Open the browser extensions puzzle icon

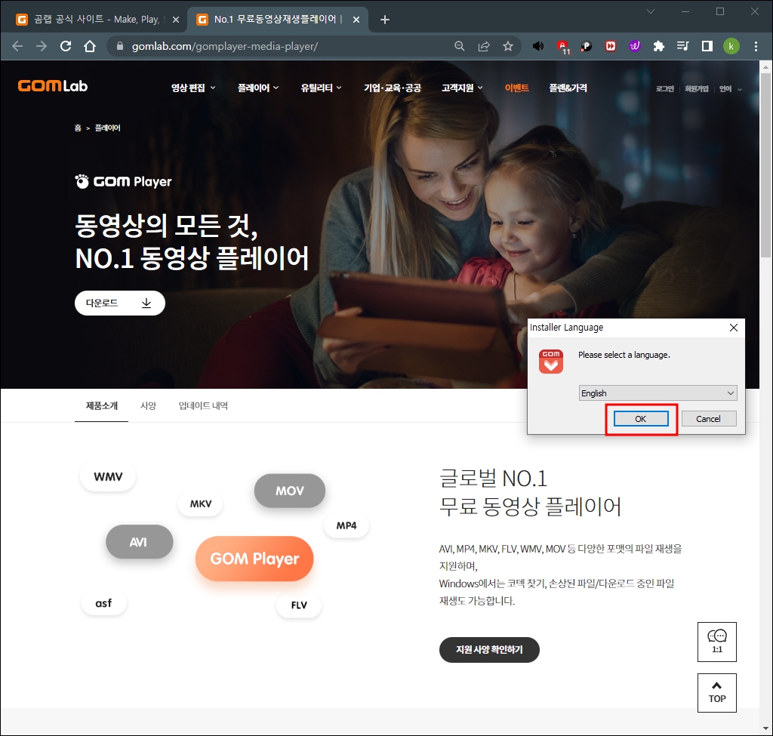coord(658,46)
